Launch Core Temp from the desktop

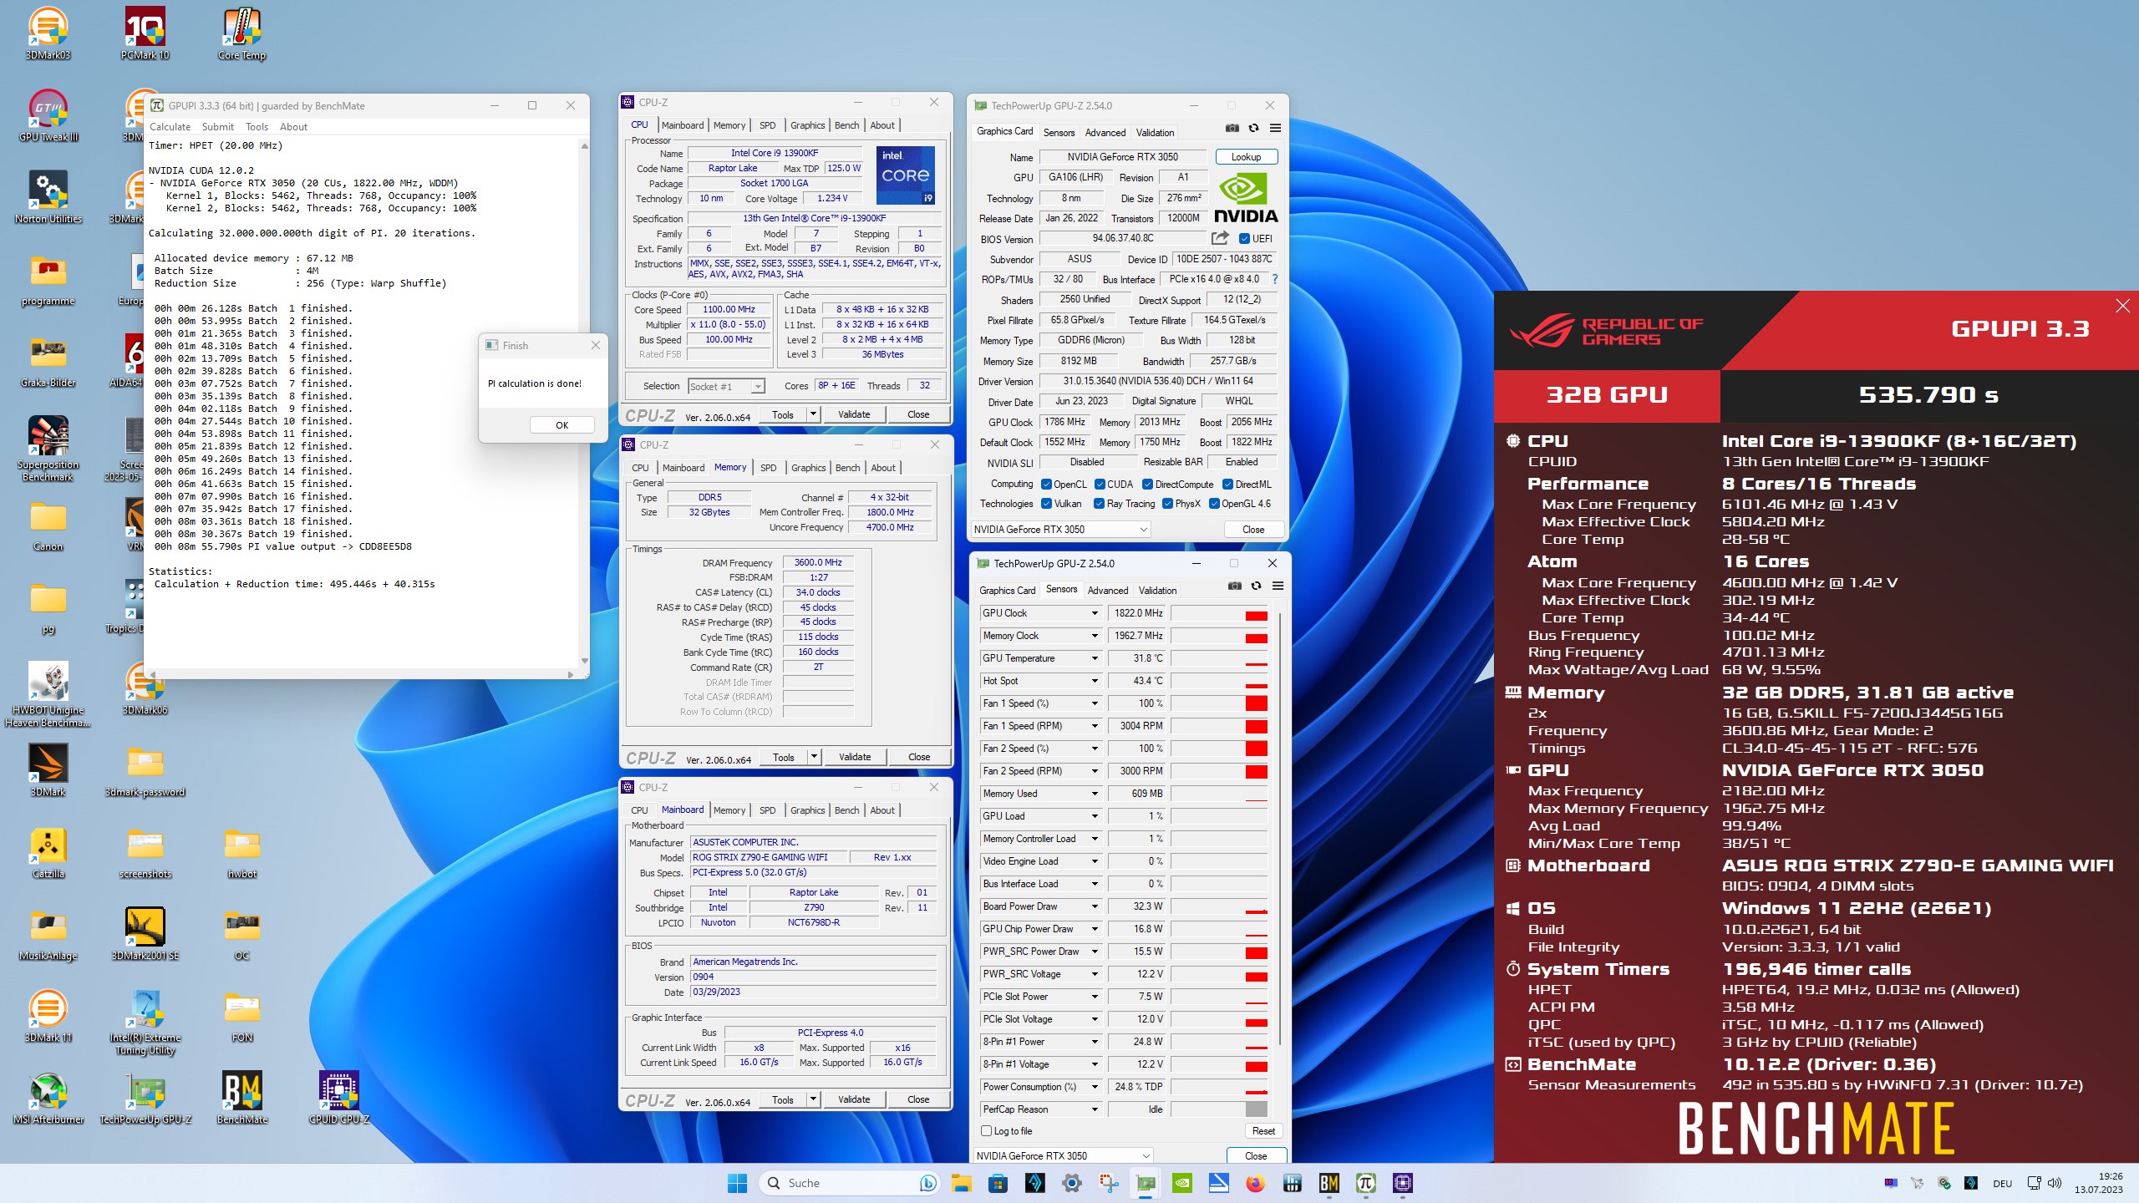coord(241,33)
